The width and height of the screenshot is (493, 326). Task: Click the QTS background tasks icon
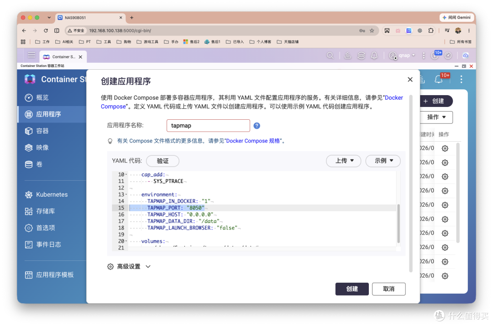click(348, 56)
